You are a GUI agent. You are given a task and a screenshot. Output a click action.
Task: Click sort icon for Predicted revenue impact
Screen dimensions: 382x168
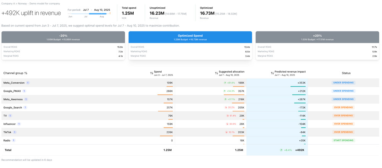point(272,73)
